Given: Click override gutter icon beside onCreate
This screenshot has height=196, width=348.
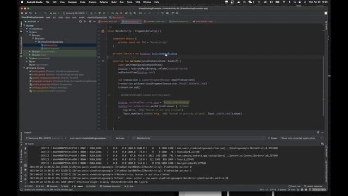Looking at the screenshot, I should tap(103, 61).
